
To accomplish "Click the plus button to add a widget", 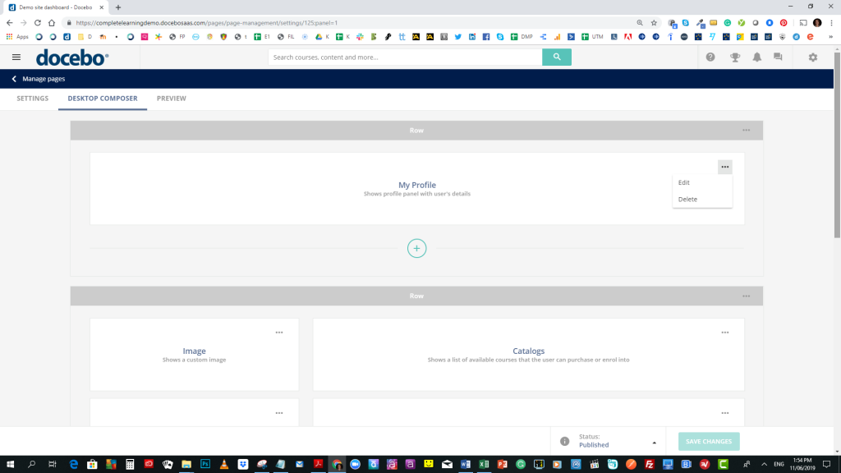I will 416,247.
